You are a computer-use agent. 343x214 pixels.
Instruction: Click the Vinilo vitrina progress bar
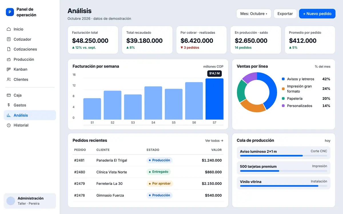[x=284, y=186]
